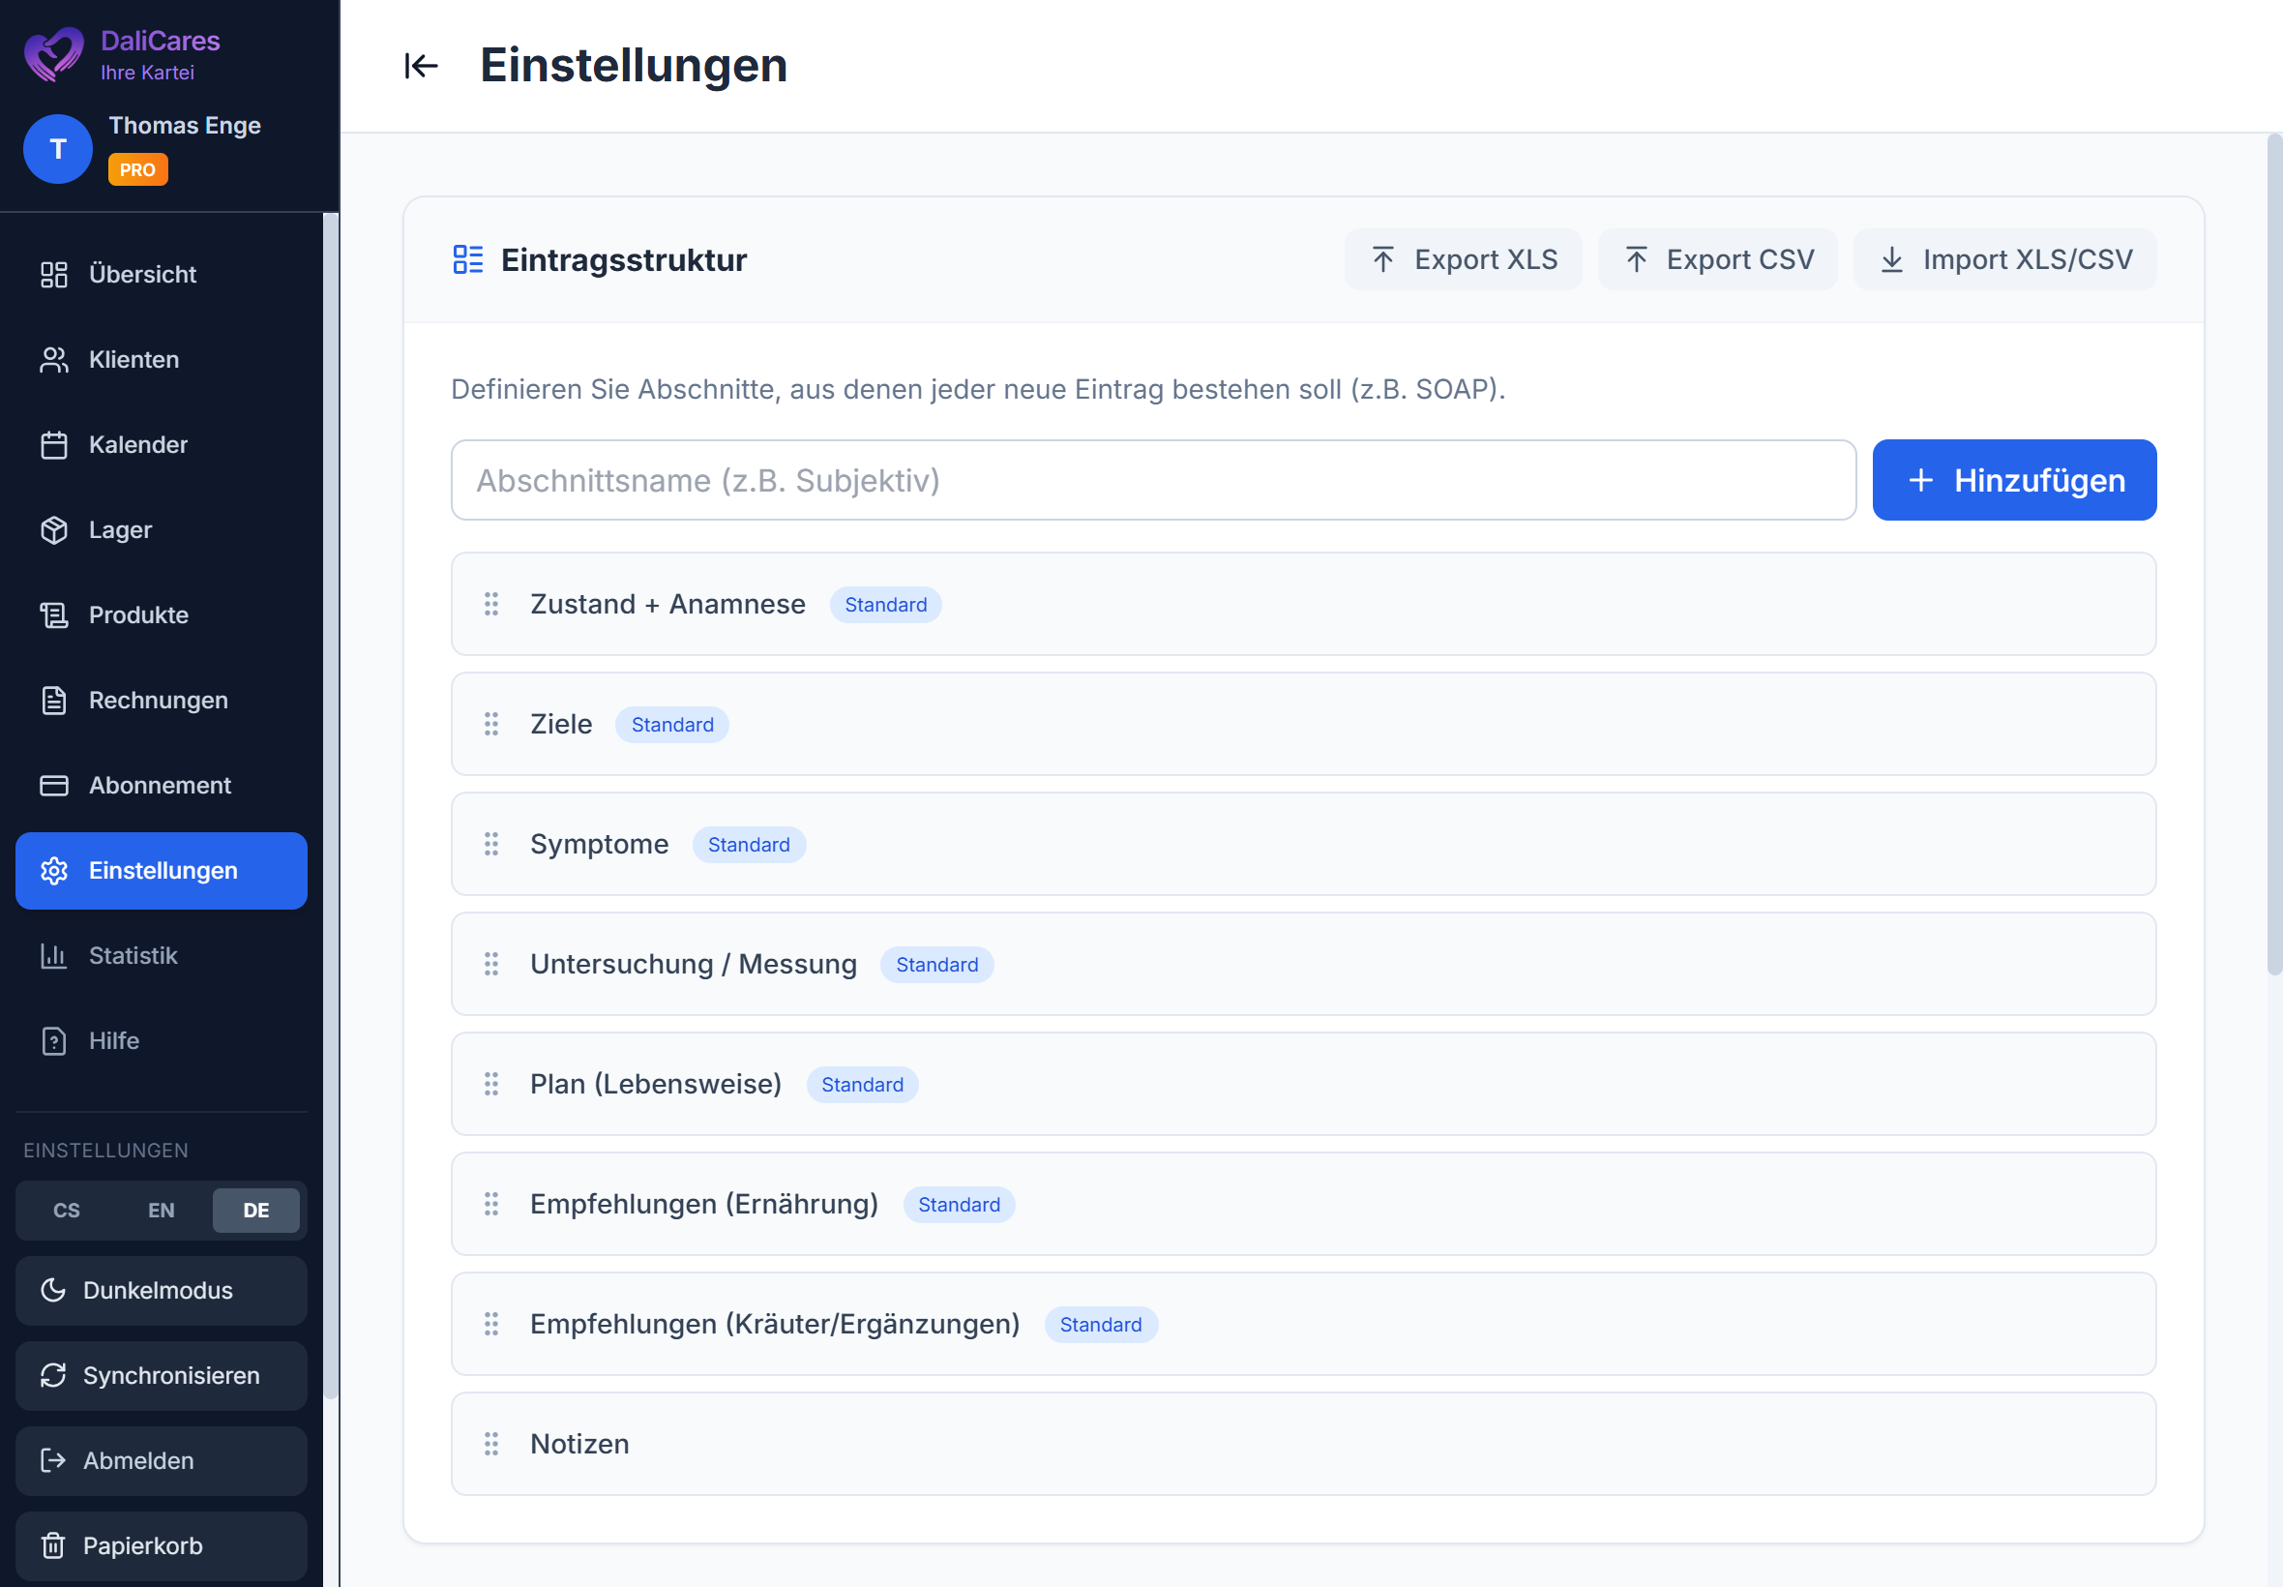Screen dimensions: 2283x1587
Task: Export entries as CSV
Action: click(1716, 259)
